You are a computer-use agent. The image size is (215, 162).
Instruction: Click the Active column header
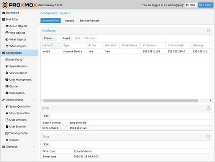95,45
